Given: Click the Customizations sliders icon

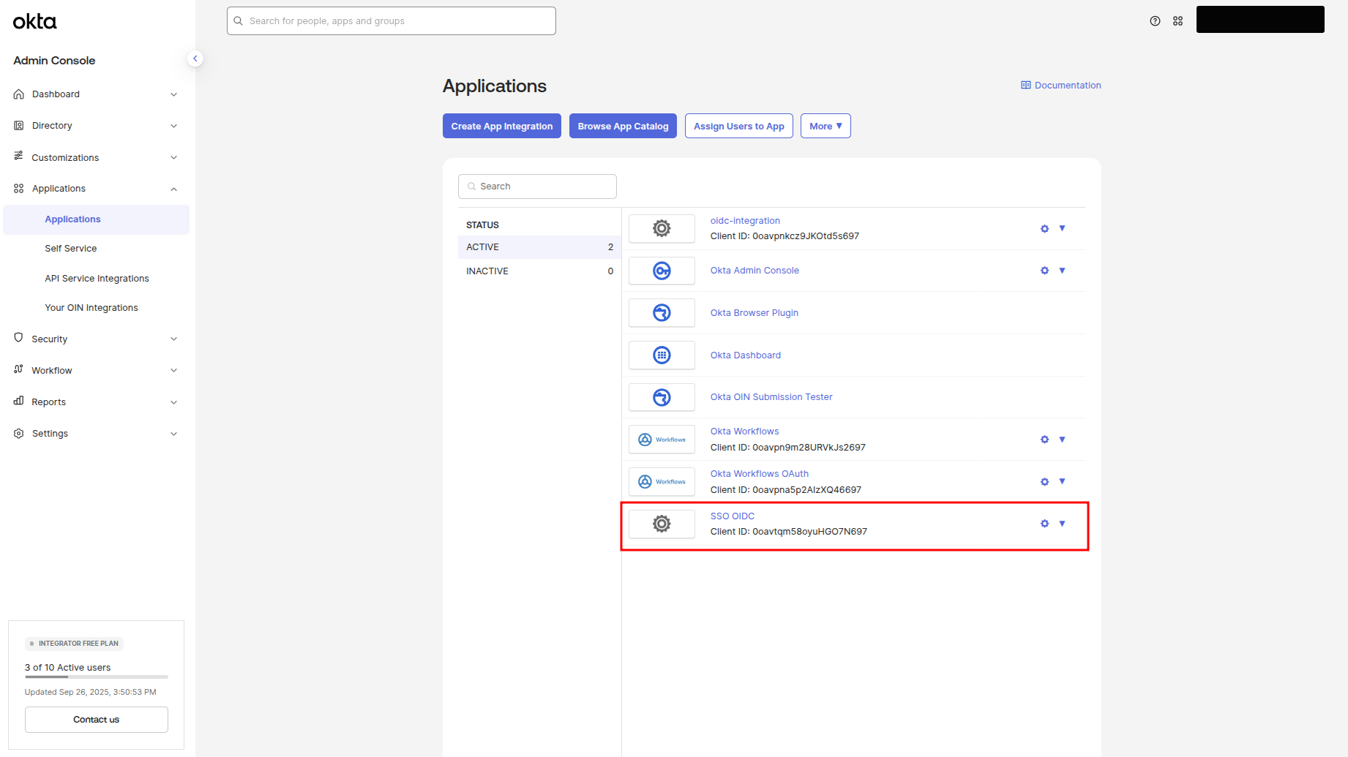Looking at the screenshot, I should [19, 157].
